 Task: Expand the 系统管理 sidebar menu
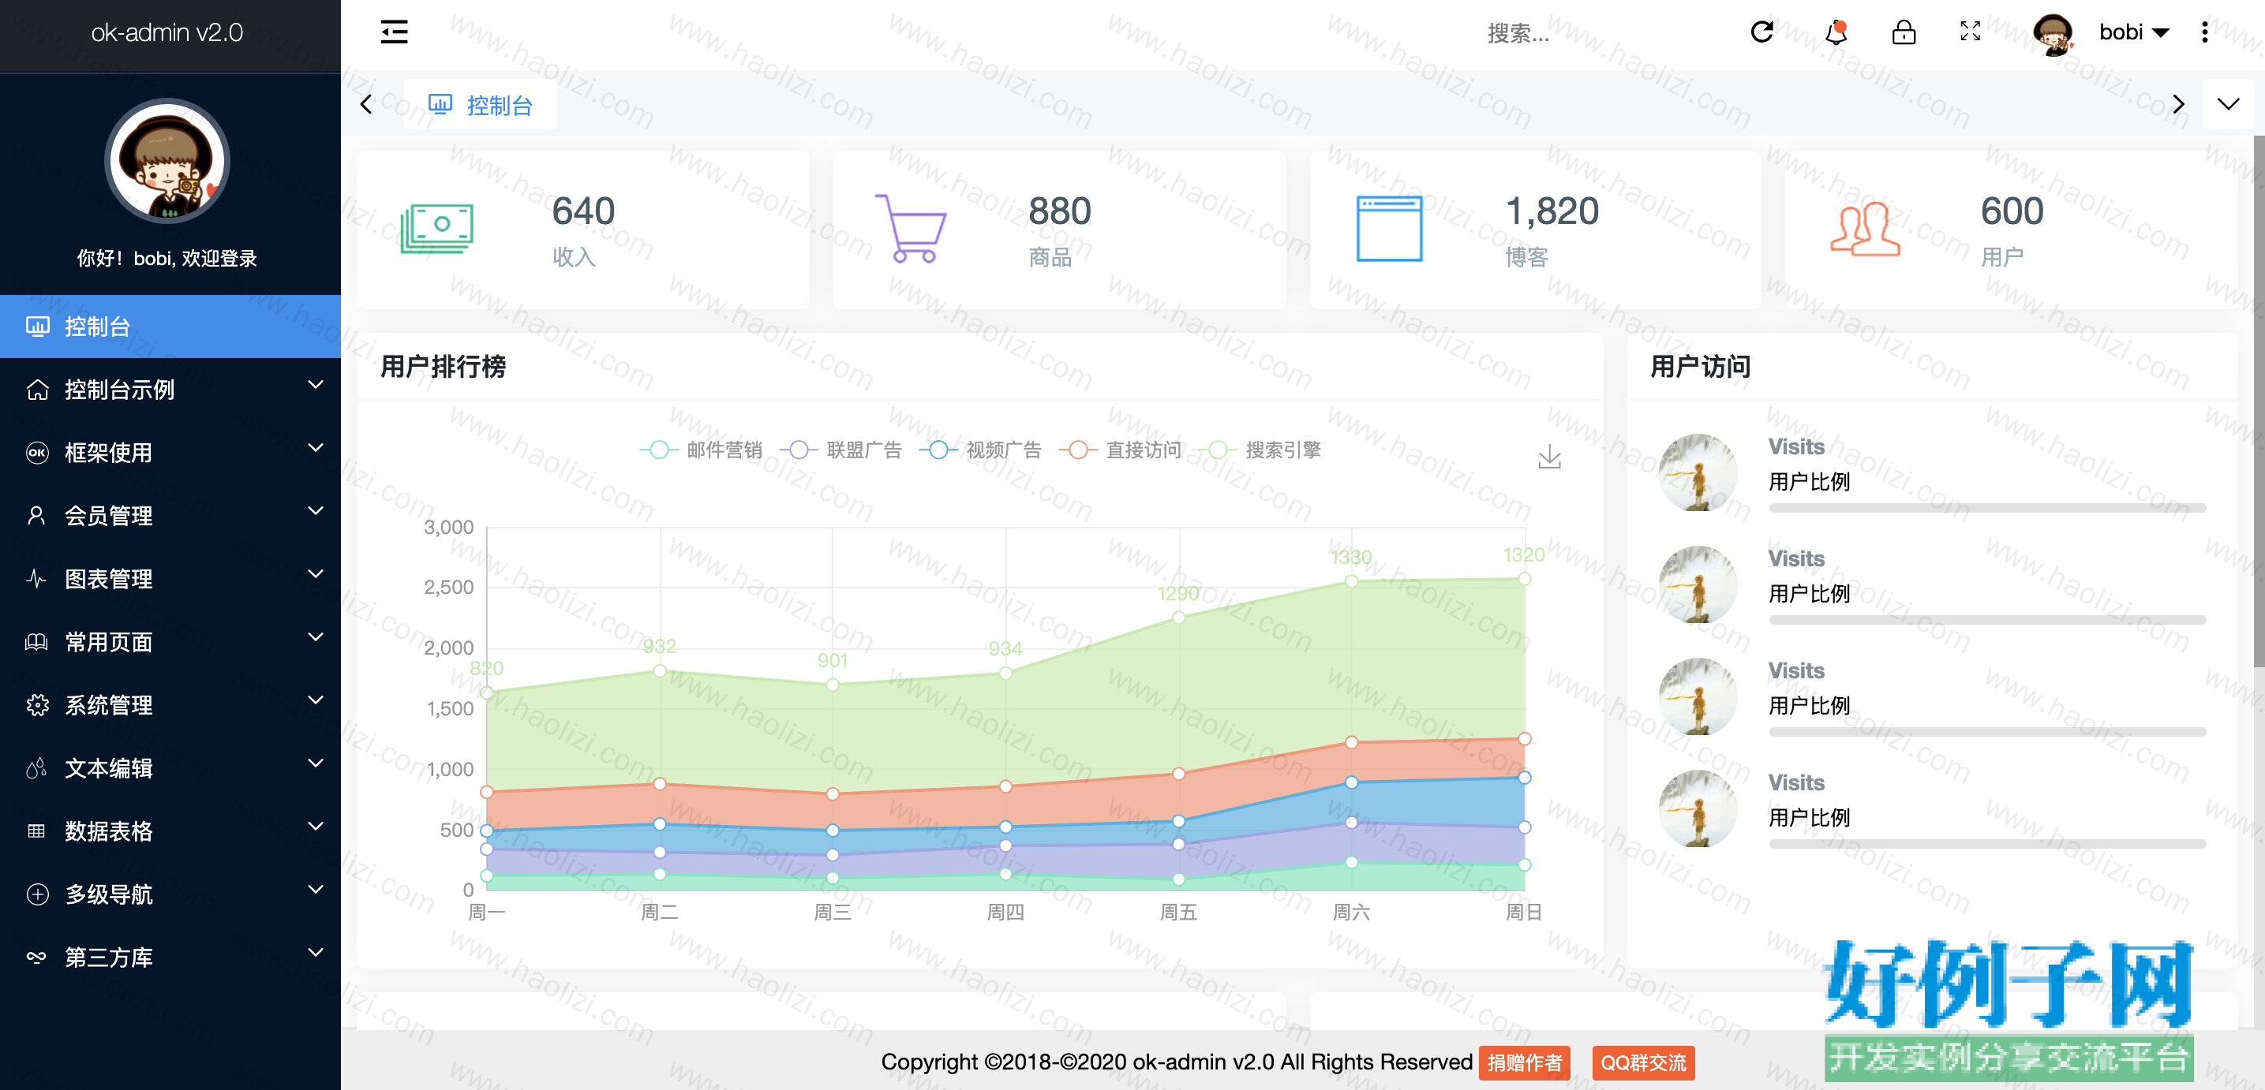[x=170, y=705]
